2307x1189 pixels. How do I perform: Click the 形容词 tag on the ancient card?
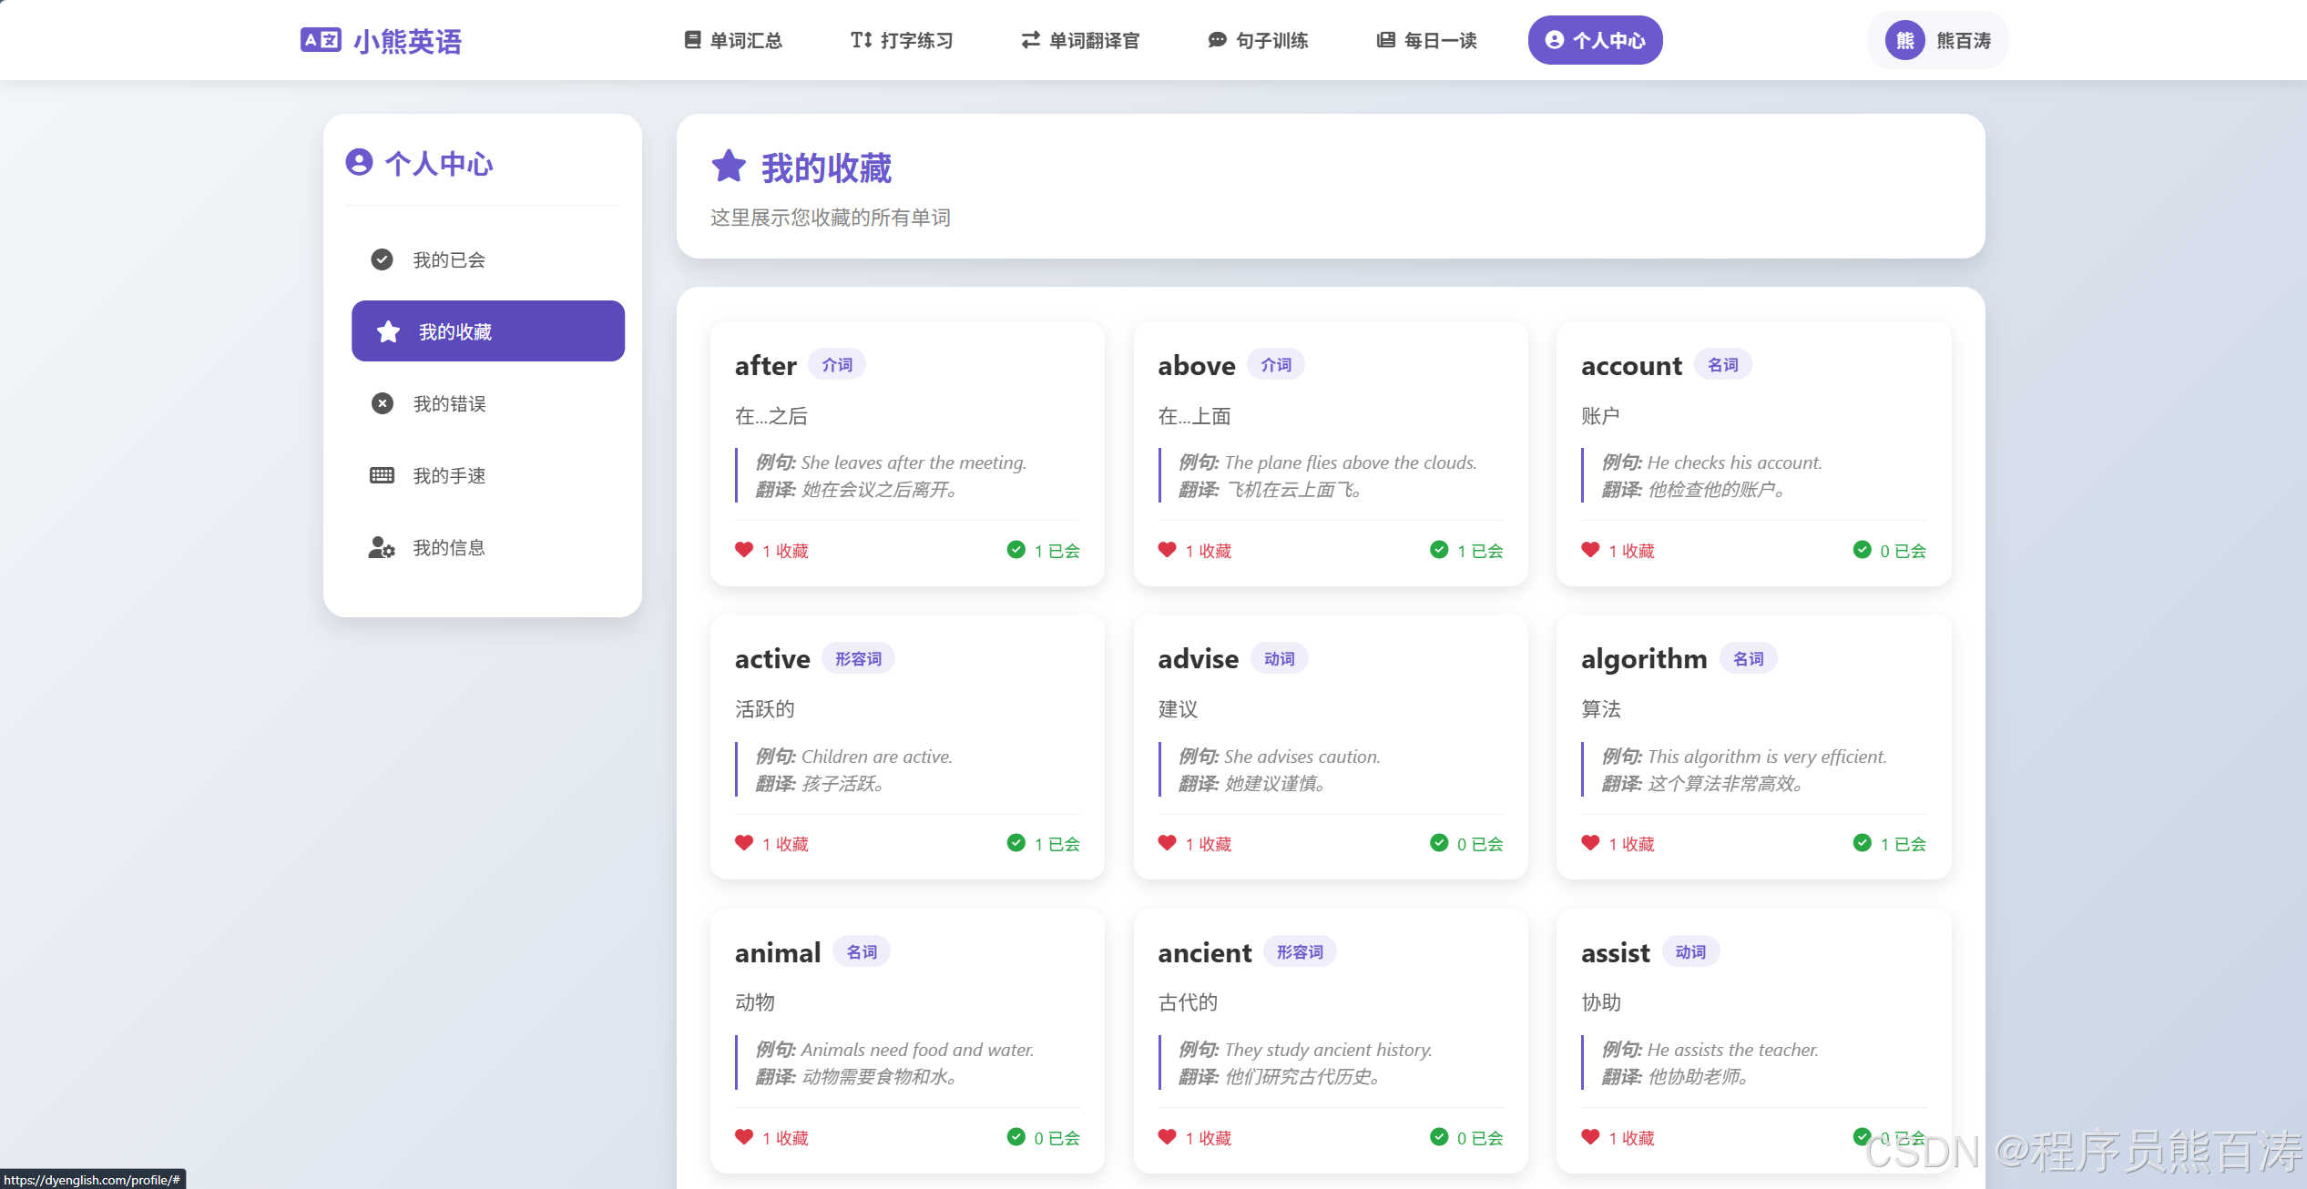[1300, 951]
